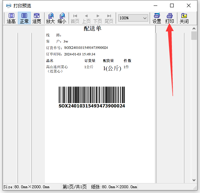Go to next page with 下页
Viewport: 200px width, 193px height.
[x=97, y=19]
